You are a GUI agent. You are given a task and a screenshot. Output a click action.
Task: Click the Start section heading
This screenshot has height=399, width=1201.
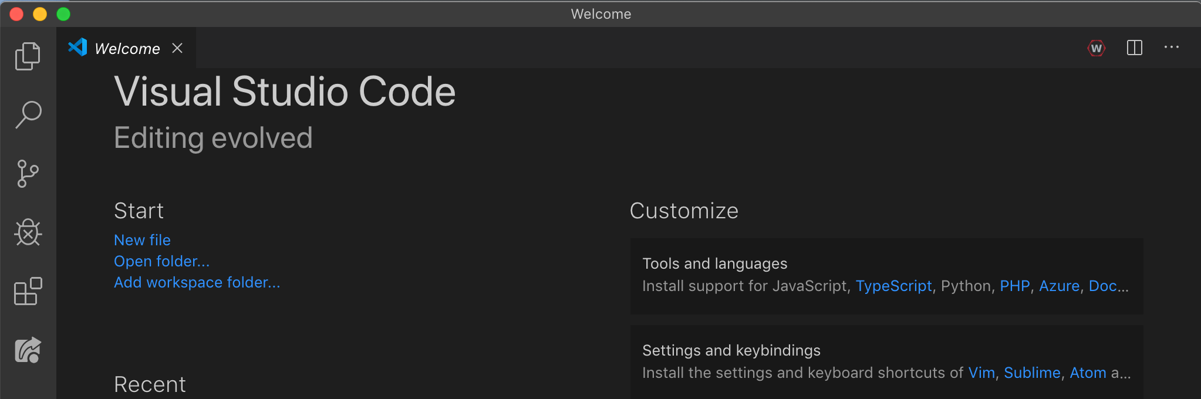[139, 211]
